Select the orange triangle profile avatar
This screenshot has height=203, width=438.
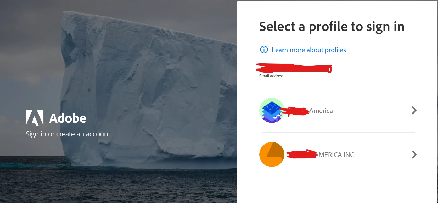272,154
